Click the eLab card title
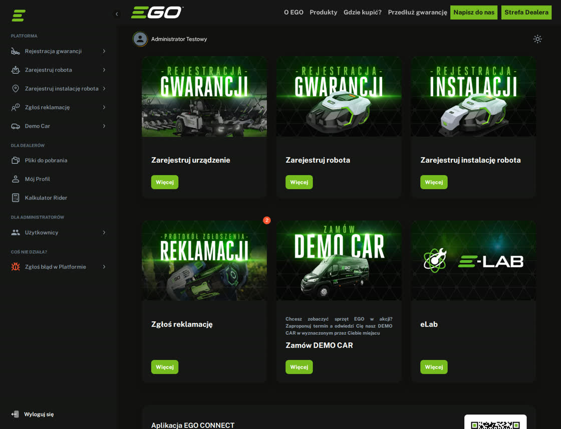Image resolution: width=561 pixels, height=429 pixels. 429,324
